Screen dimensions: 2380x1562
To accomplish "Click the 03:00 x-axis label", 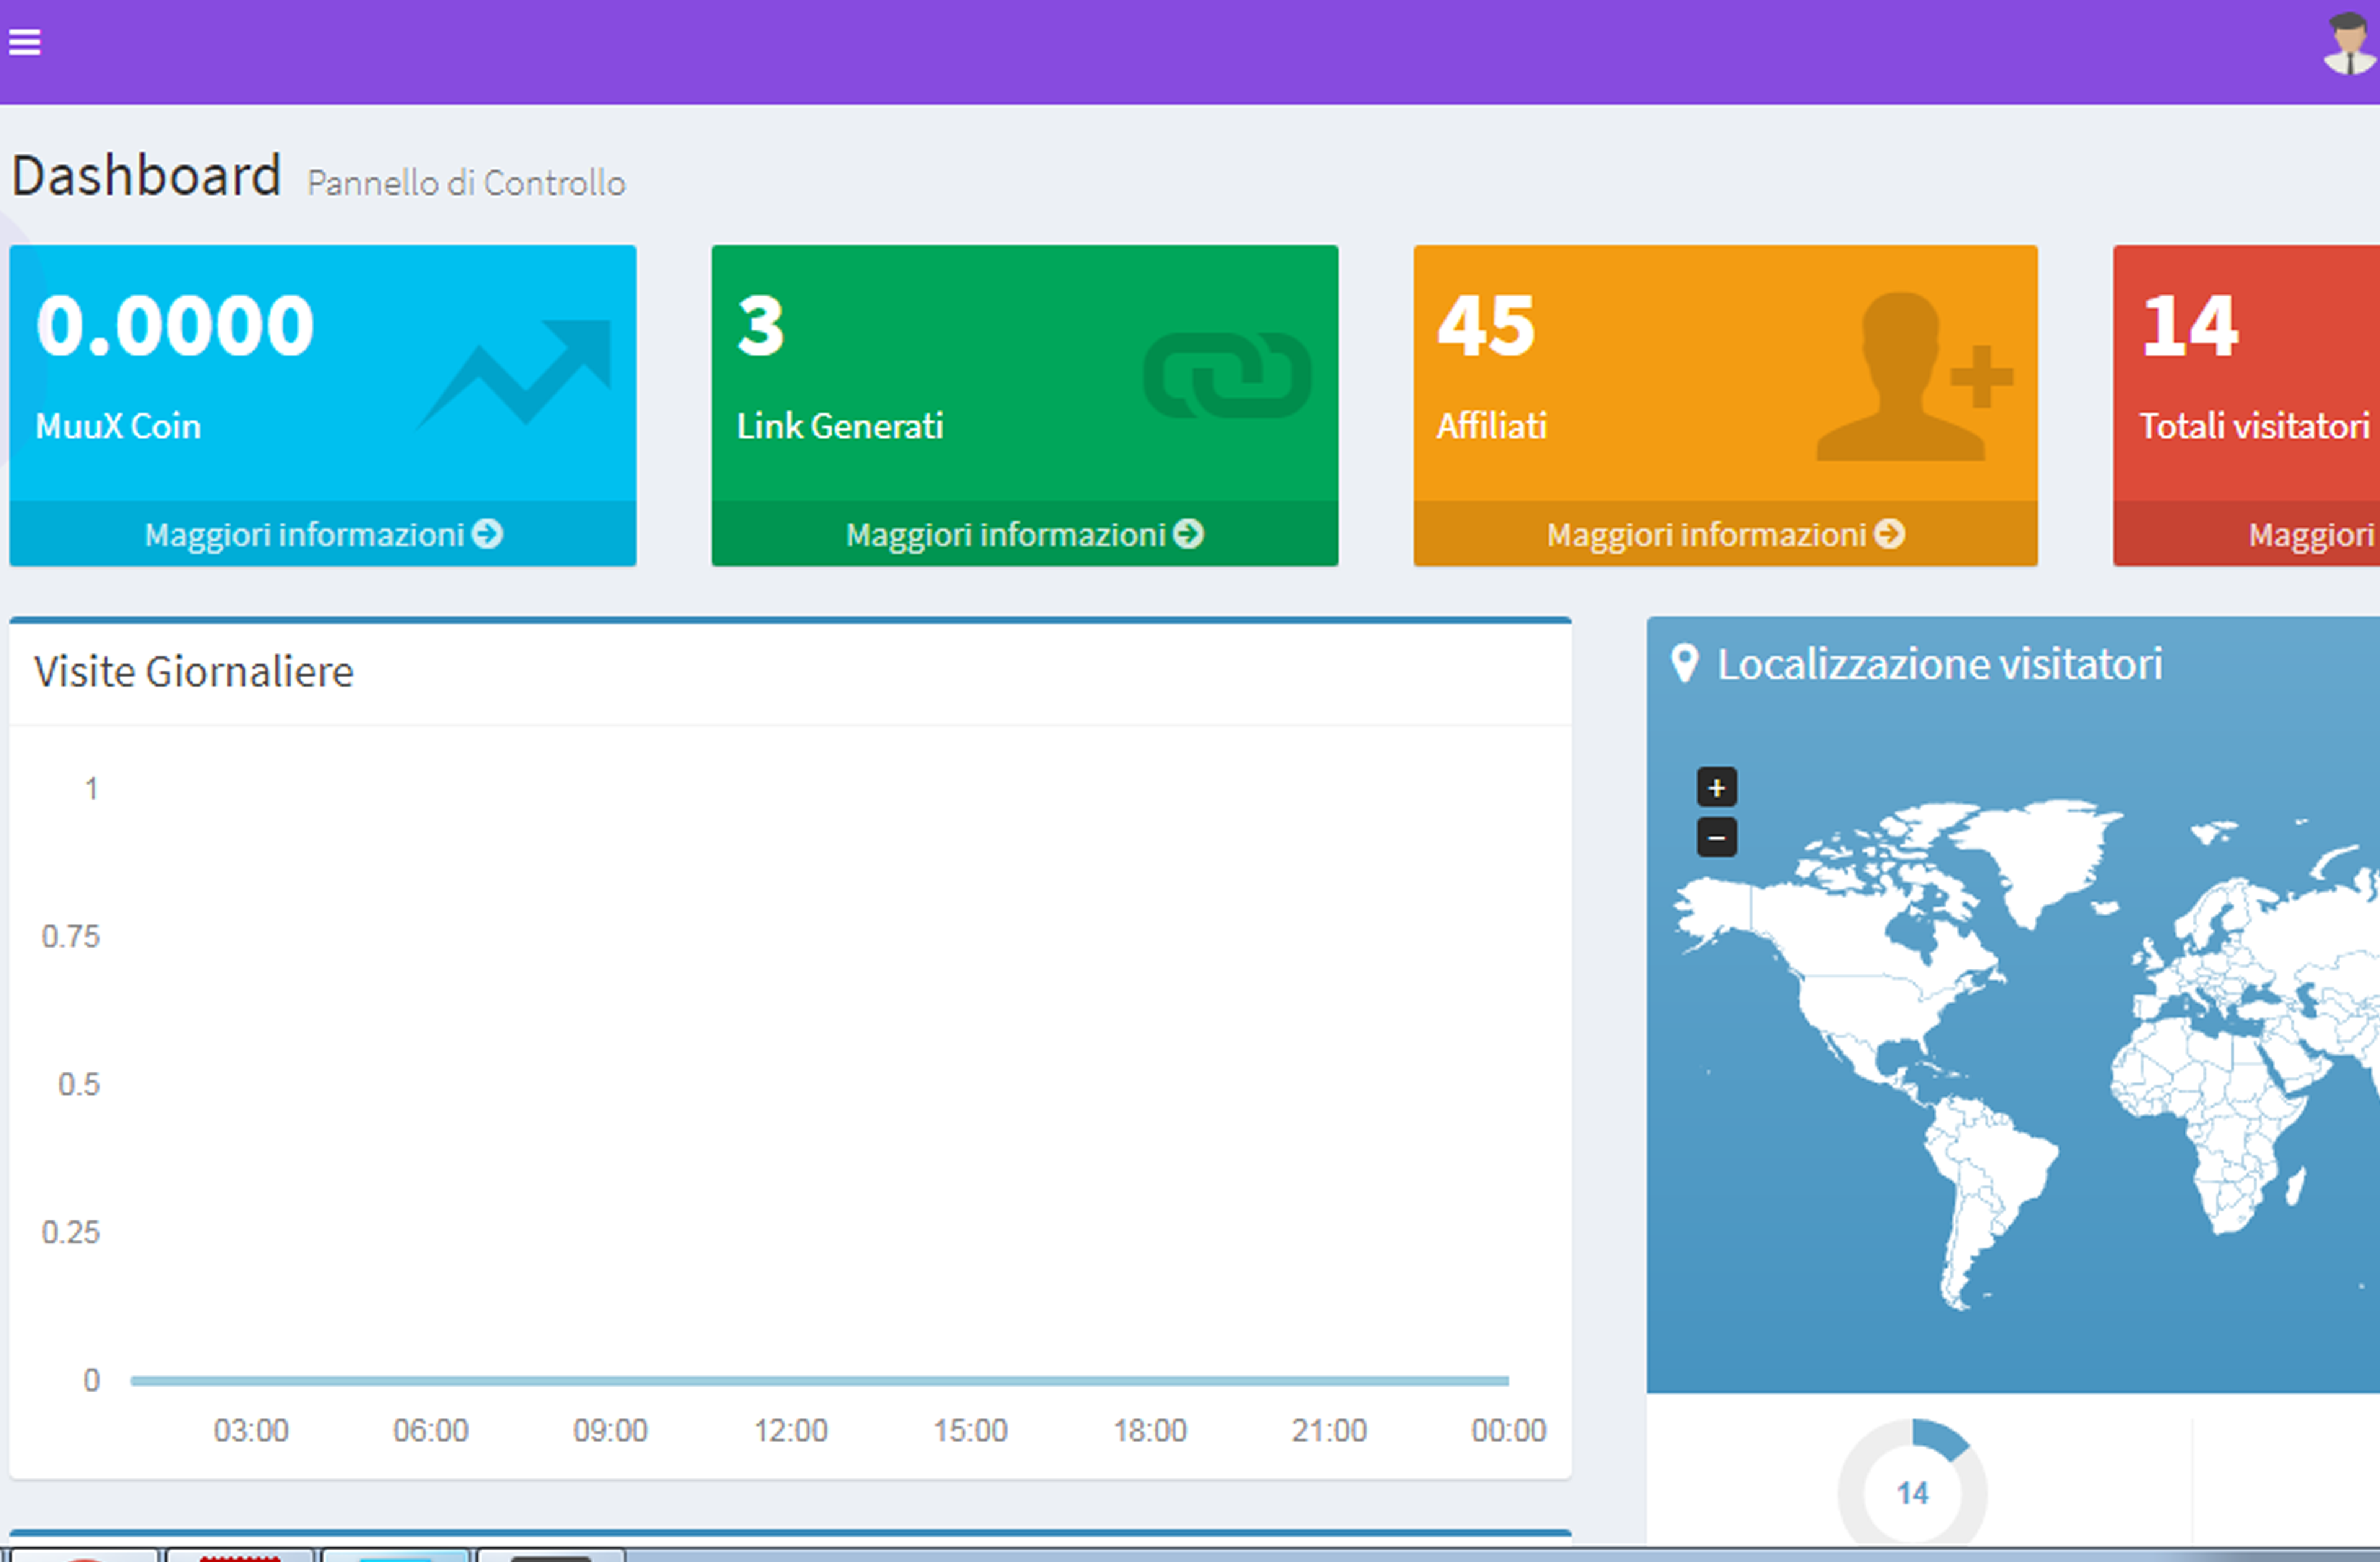I will tap(251, 1431).
